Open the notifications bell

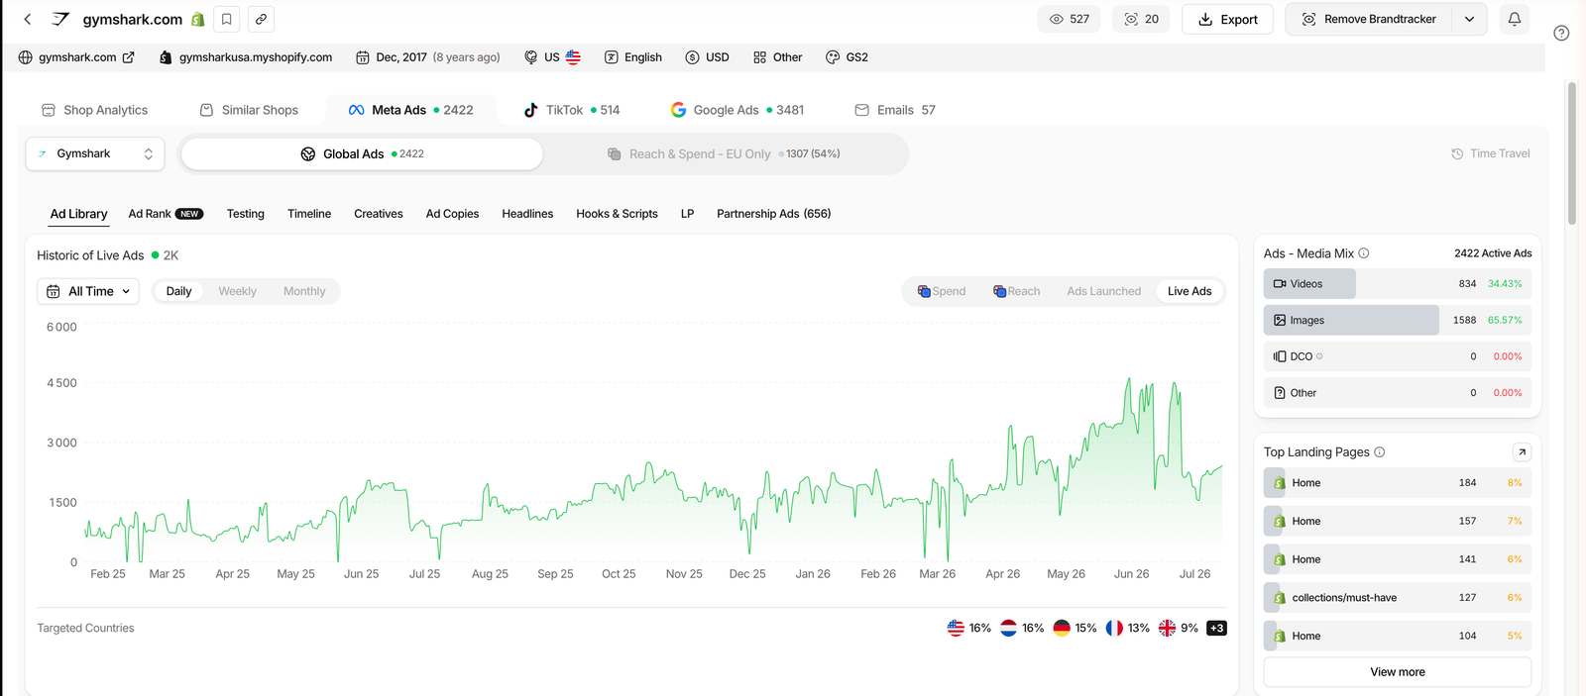pos(1515,19)
